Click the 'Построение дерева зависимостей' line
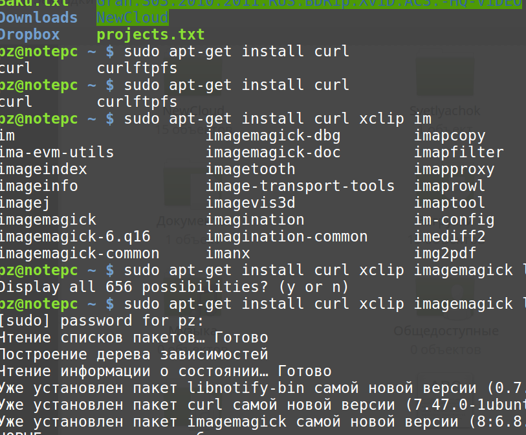Image resolution: width=526 pixels, height=435 pixels. click(134, 355)
